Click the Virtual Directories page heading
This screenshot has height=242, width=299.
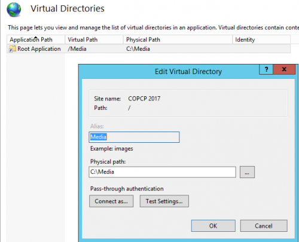pyautogui.click(x=68, y=8)
